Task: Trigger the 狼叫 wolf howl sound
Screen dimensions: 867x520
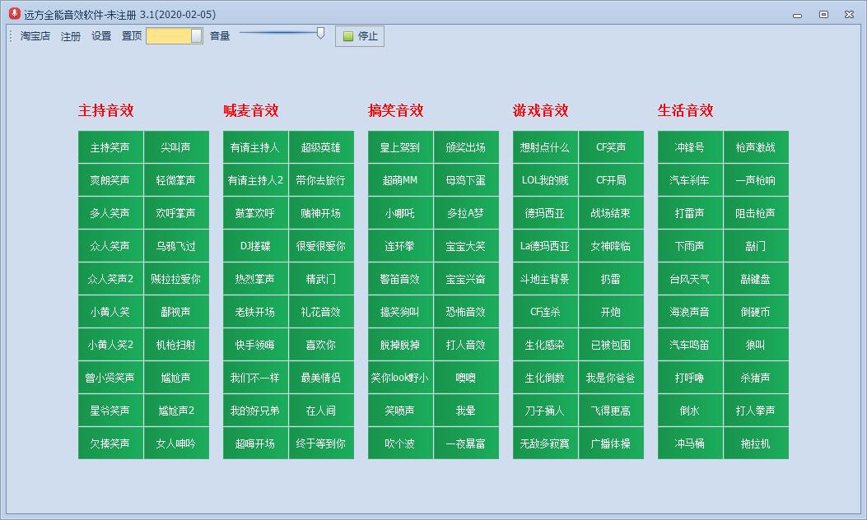Action: [x=756, y=344]
